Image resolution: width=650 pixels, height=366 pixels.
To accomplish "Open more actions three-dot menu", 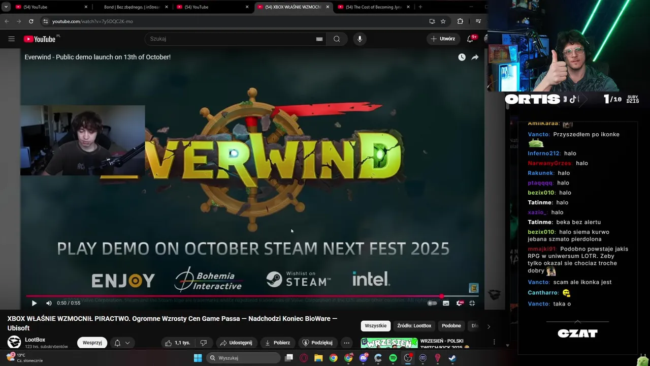I will [x=346, y=343].
